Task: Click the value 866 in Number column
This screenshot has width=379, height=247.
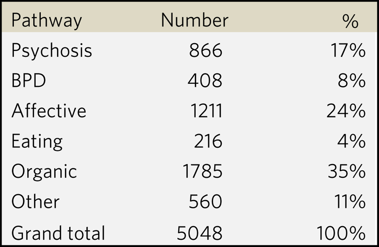Action: tap(205, 51)
